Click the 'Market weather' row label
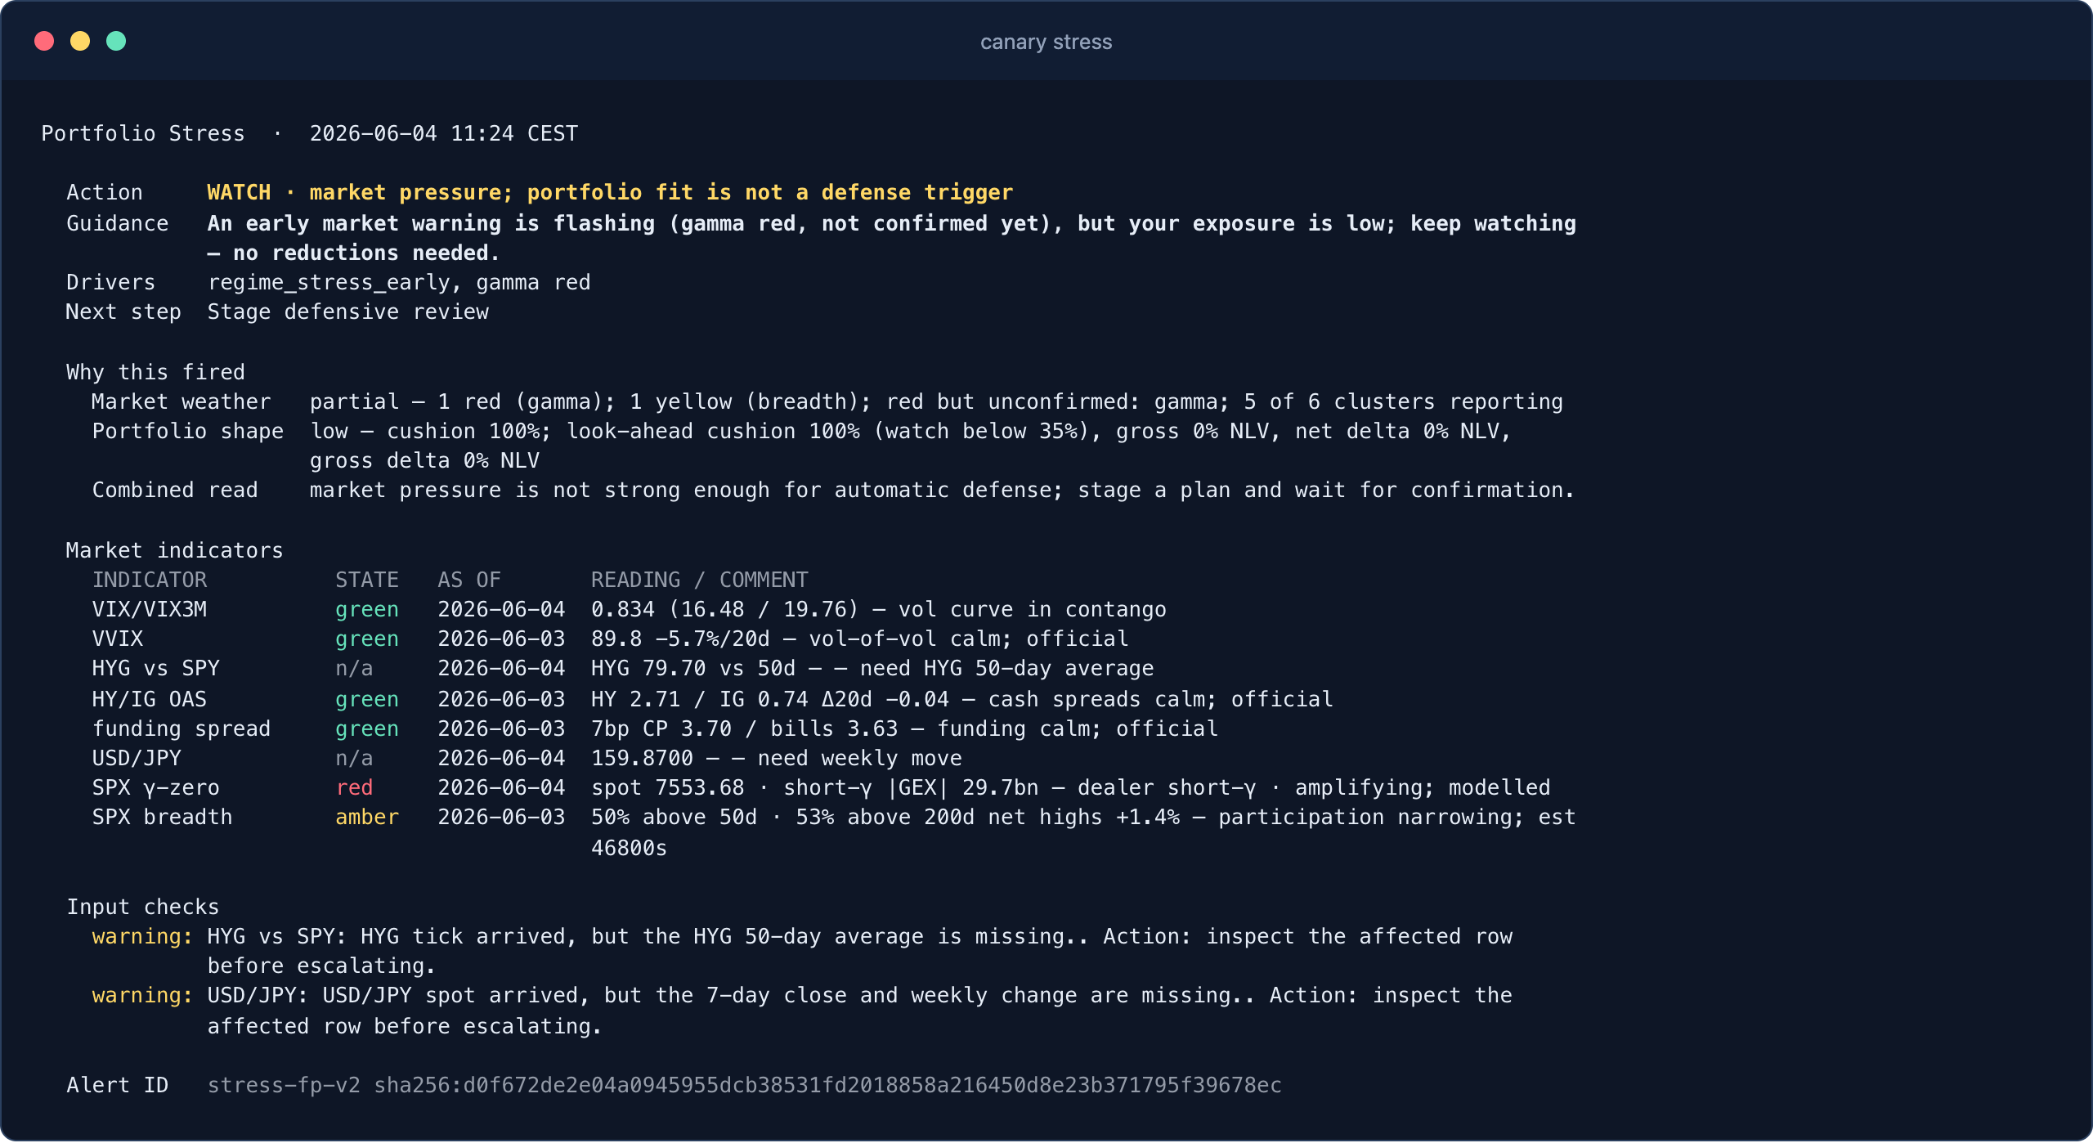This screenshot has height=1143, width=2093. coord(182,401)
